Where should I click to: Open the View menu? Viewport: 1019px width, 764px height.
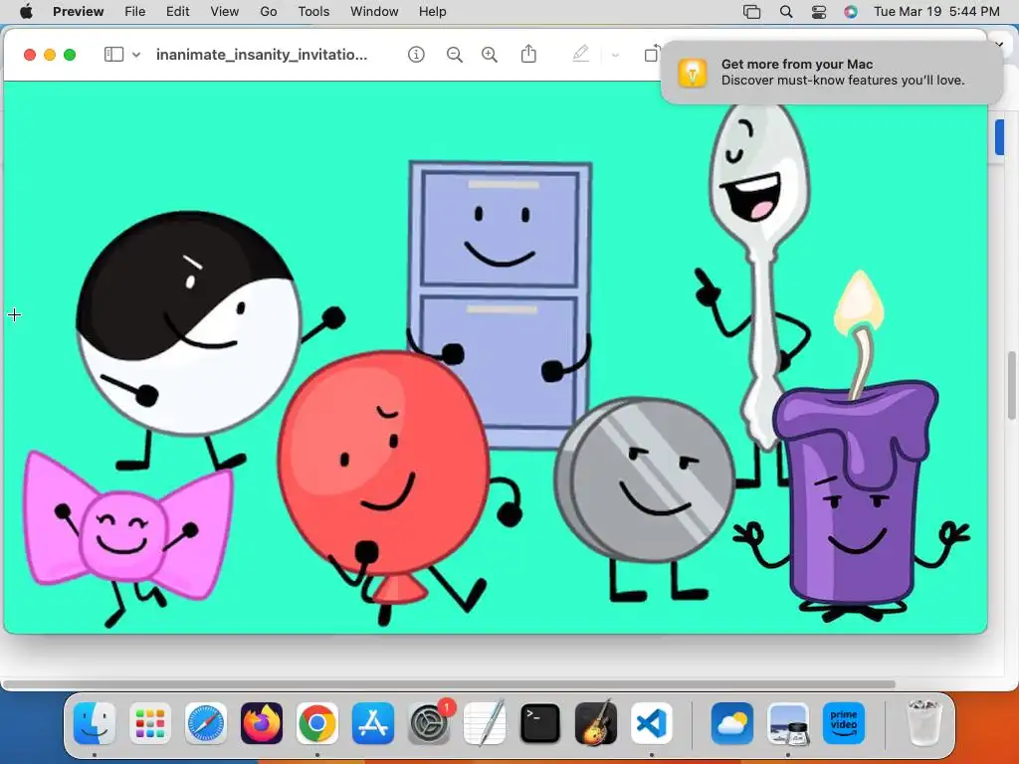(x=224, y=12)
